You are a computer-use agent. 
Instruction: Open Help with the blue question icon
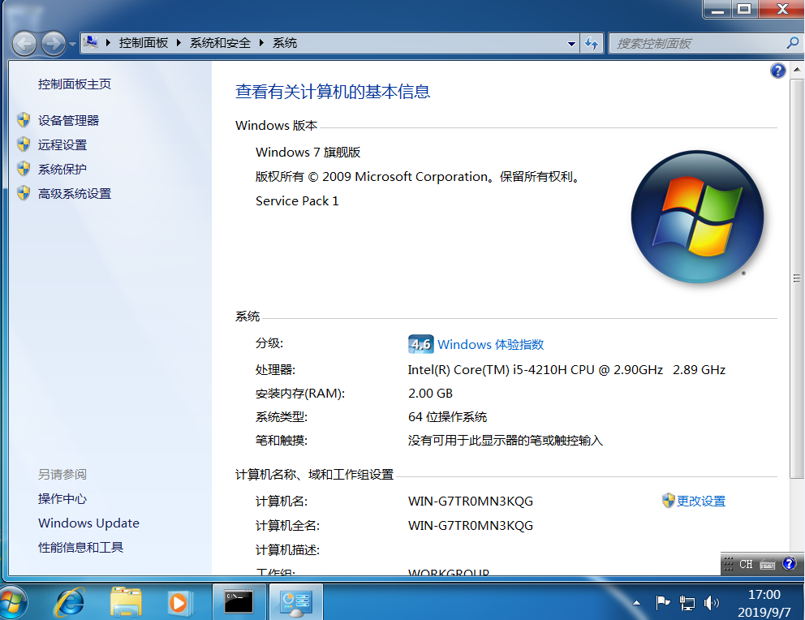[777, 71]
